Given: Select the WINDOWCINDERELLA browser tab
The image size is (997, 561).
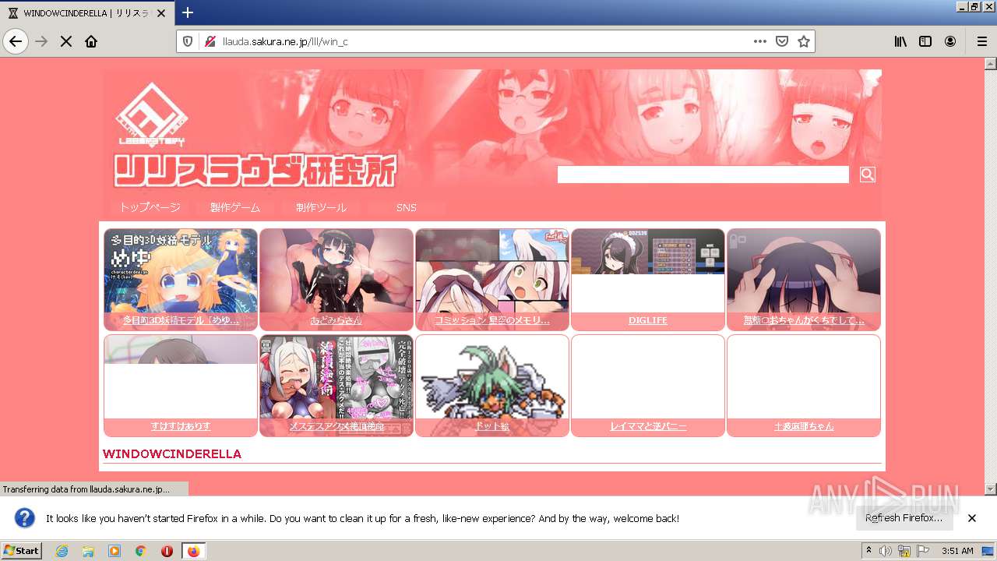Looking at the screenshot, I should 87,13.
